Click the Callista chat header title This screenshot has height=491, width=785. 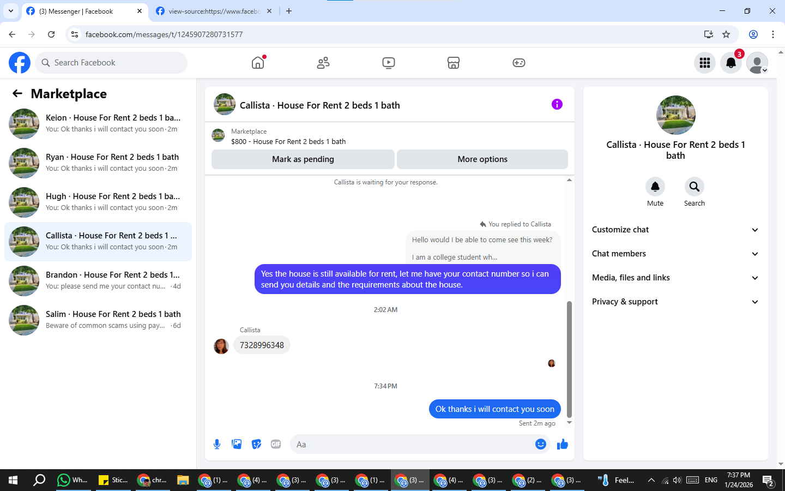click(320, 105)
